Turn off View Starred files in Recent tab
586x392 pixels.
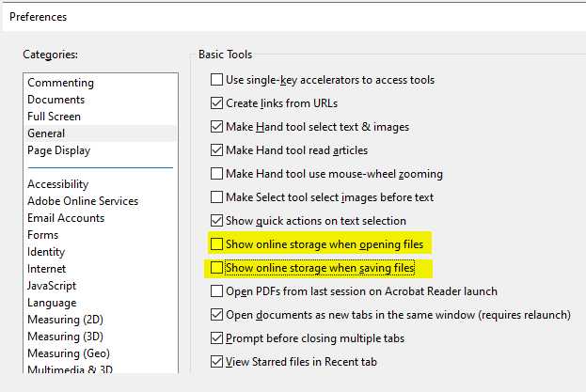click(217, 362)
